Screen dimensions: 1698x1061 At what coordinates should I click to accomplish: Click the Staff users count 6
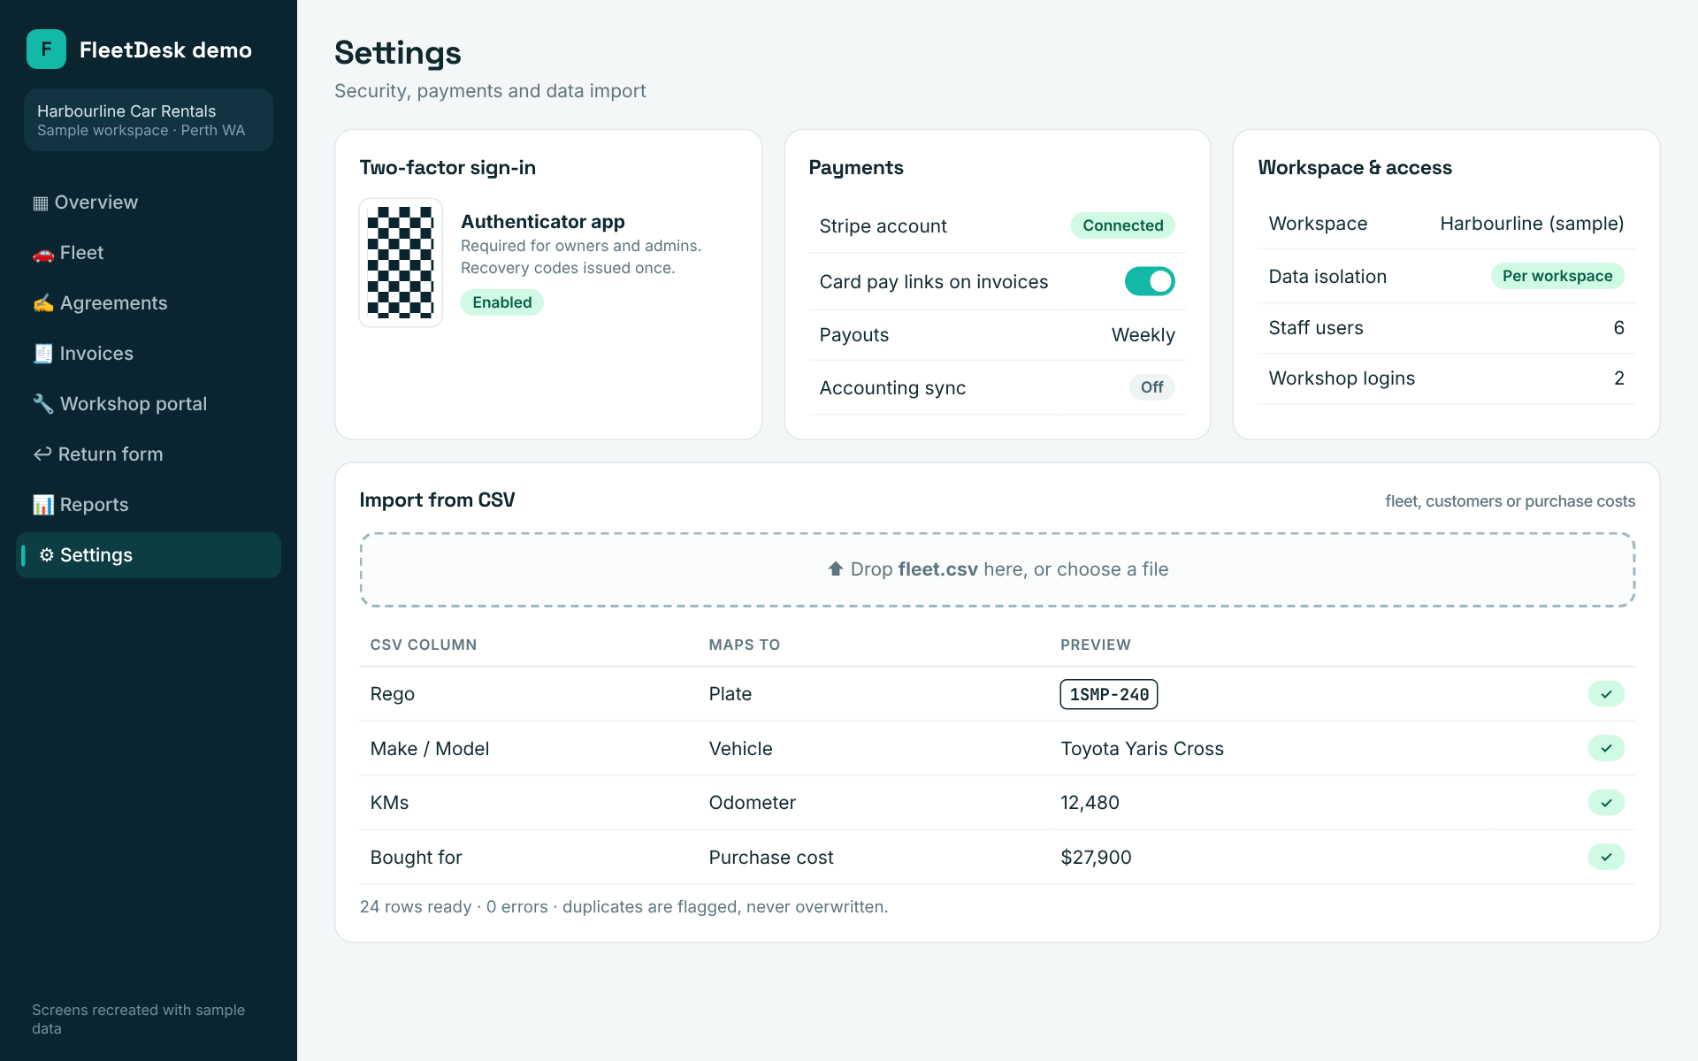point(1618,328)
